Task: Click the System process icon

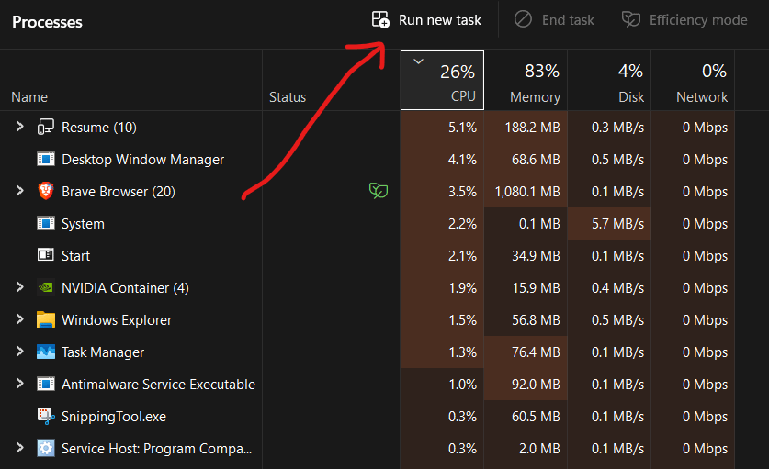Action: [x=46, y=223]
